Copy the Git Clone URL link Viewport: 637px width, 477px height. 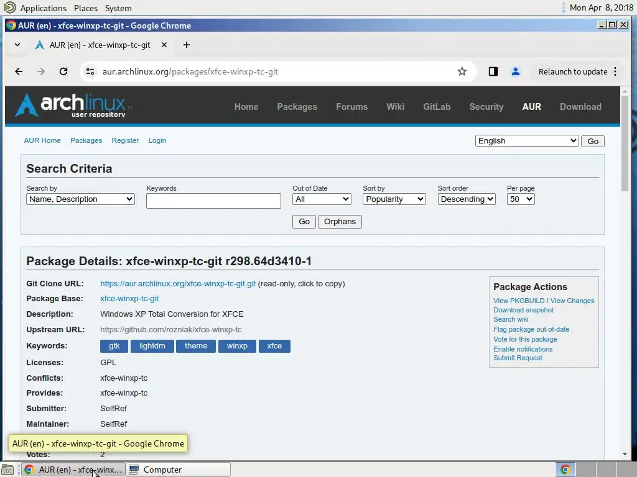coord(178,284)
